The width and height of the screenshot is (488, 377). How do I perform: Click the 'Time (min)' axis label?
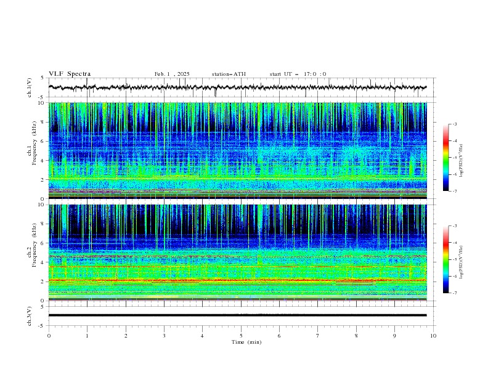click(246, 342)
